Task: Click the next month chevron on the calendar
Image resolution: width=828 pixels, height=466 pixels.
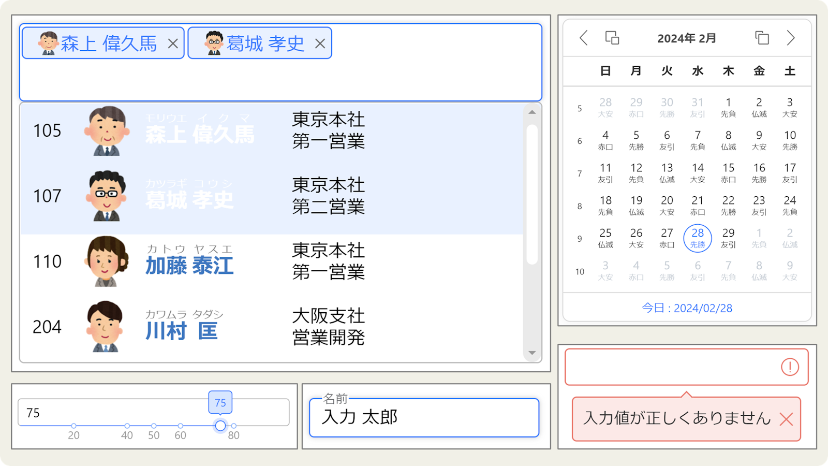Action: coord(790,38)
